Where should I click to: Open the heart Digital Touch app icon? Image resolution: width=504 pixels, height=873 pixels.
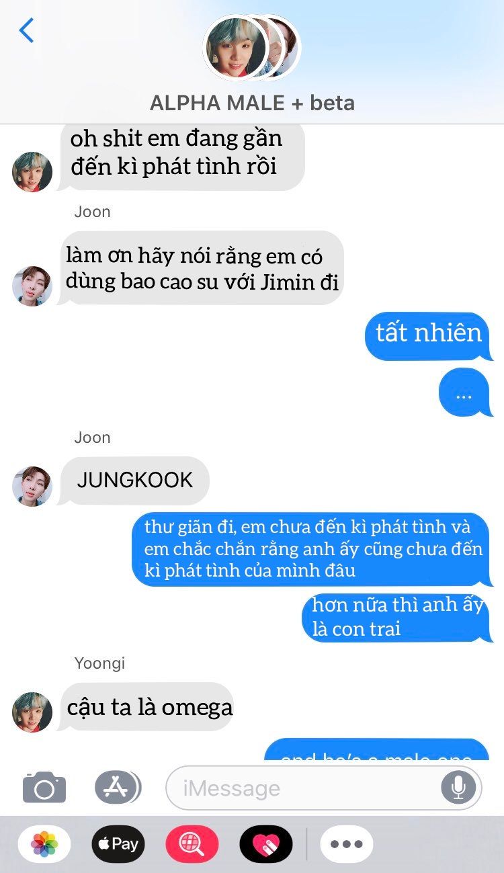point(266,843)
